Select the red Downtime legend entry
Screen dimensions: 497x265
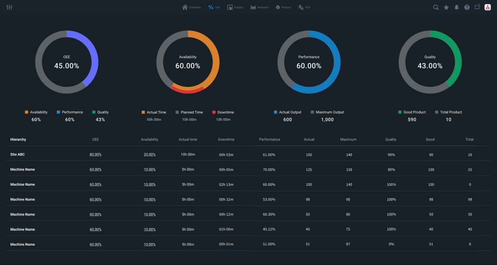tap(223, 112)
